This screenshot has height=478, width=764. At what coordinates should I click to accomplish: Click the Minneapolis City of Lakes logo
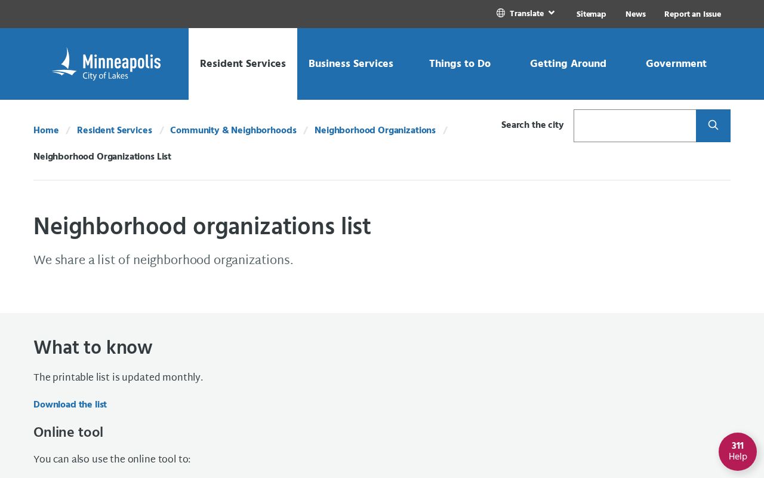click(x=106, y=64)
